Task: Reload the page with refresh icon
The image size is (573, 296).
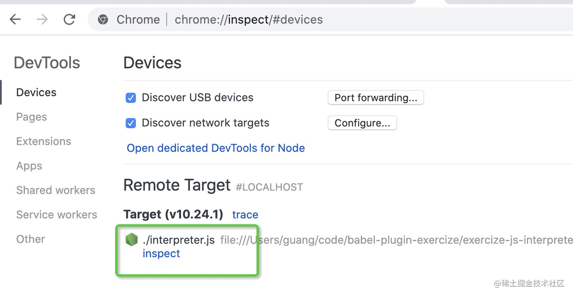Action: coord(69,19)
